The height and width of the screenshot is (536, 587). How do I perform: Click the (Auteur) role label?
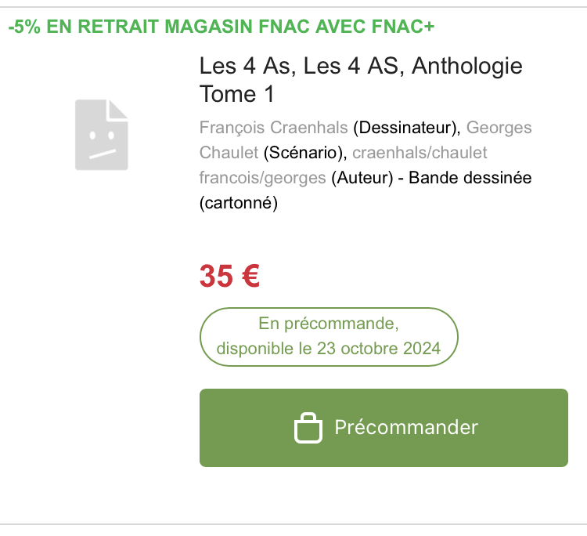pyautogui.click(x=362, y=178)
